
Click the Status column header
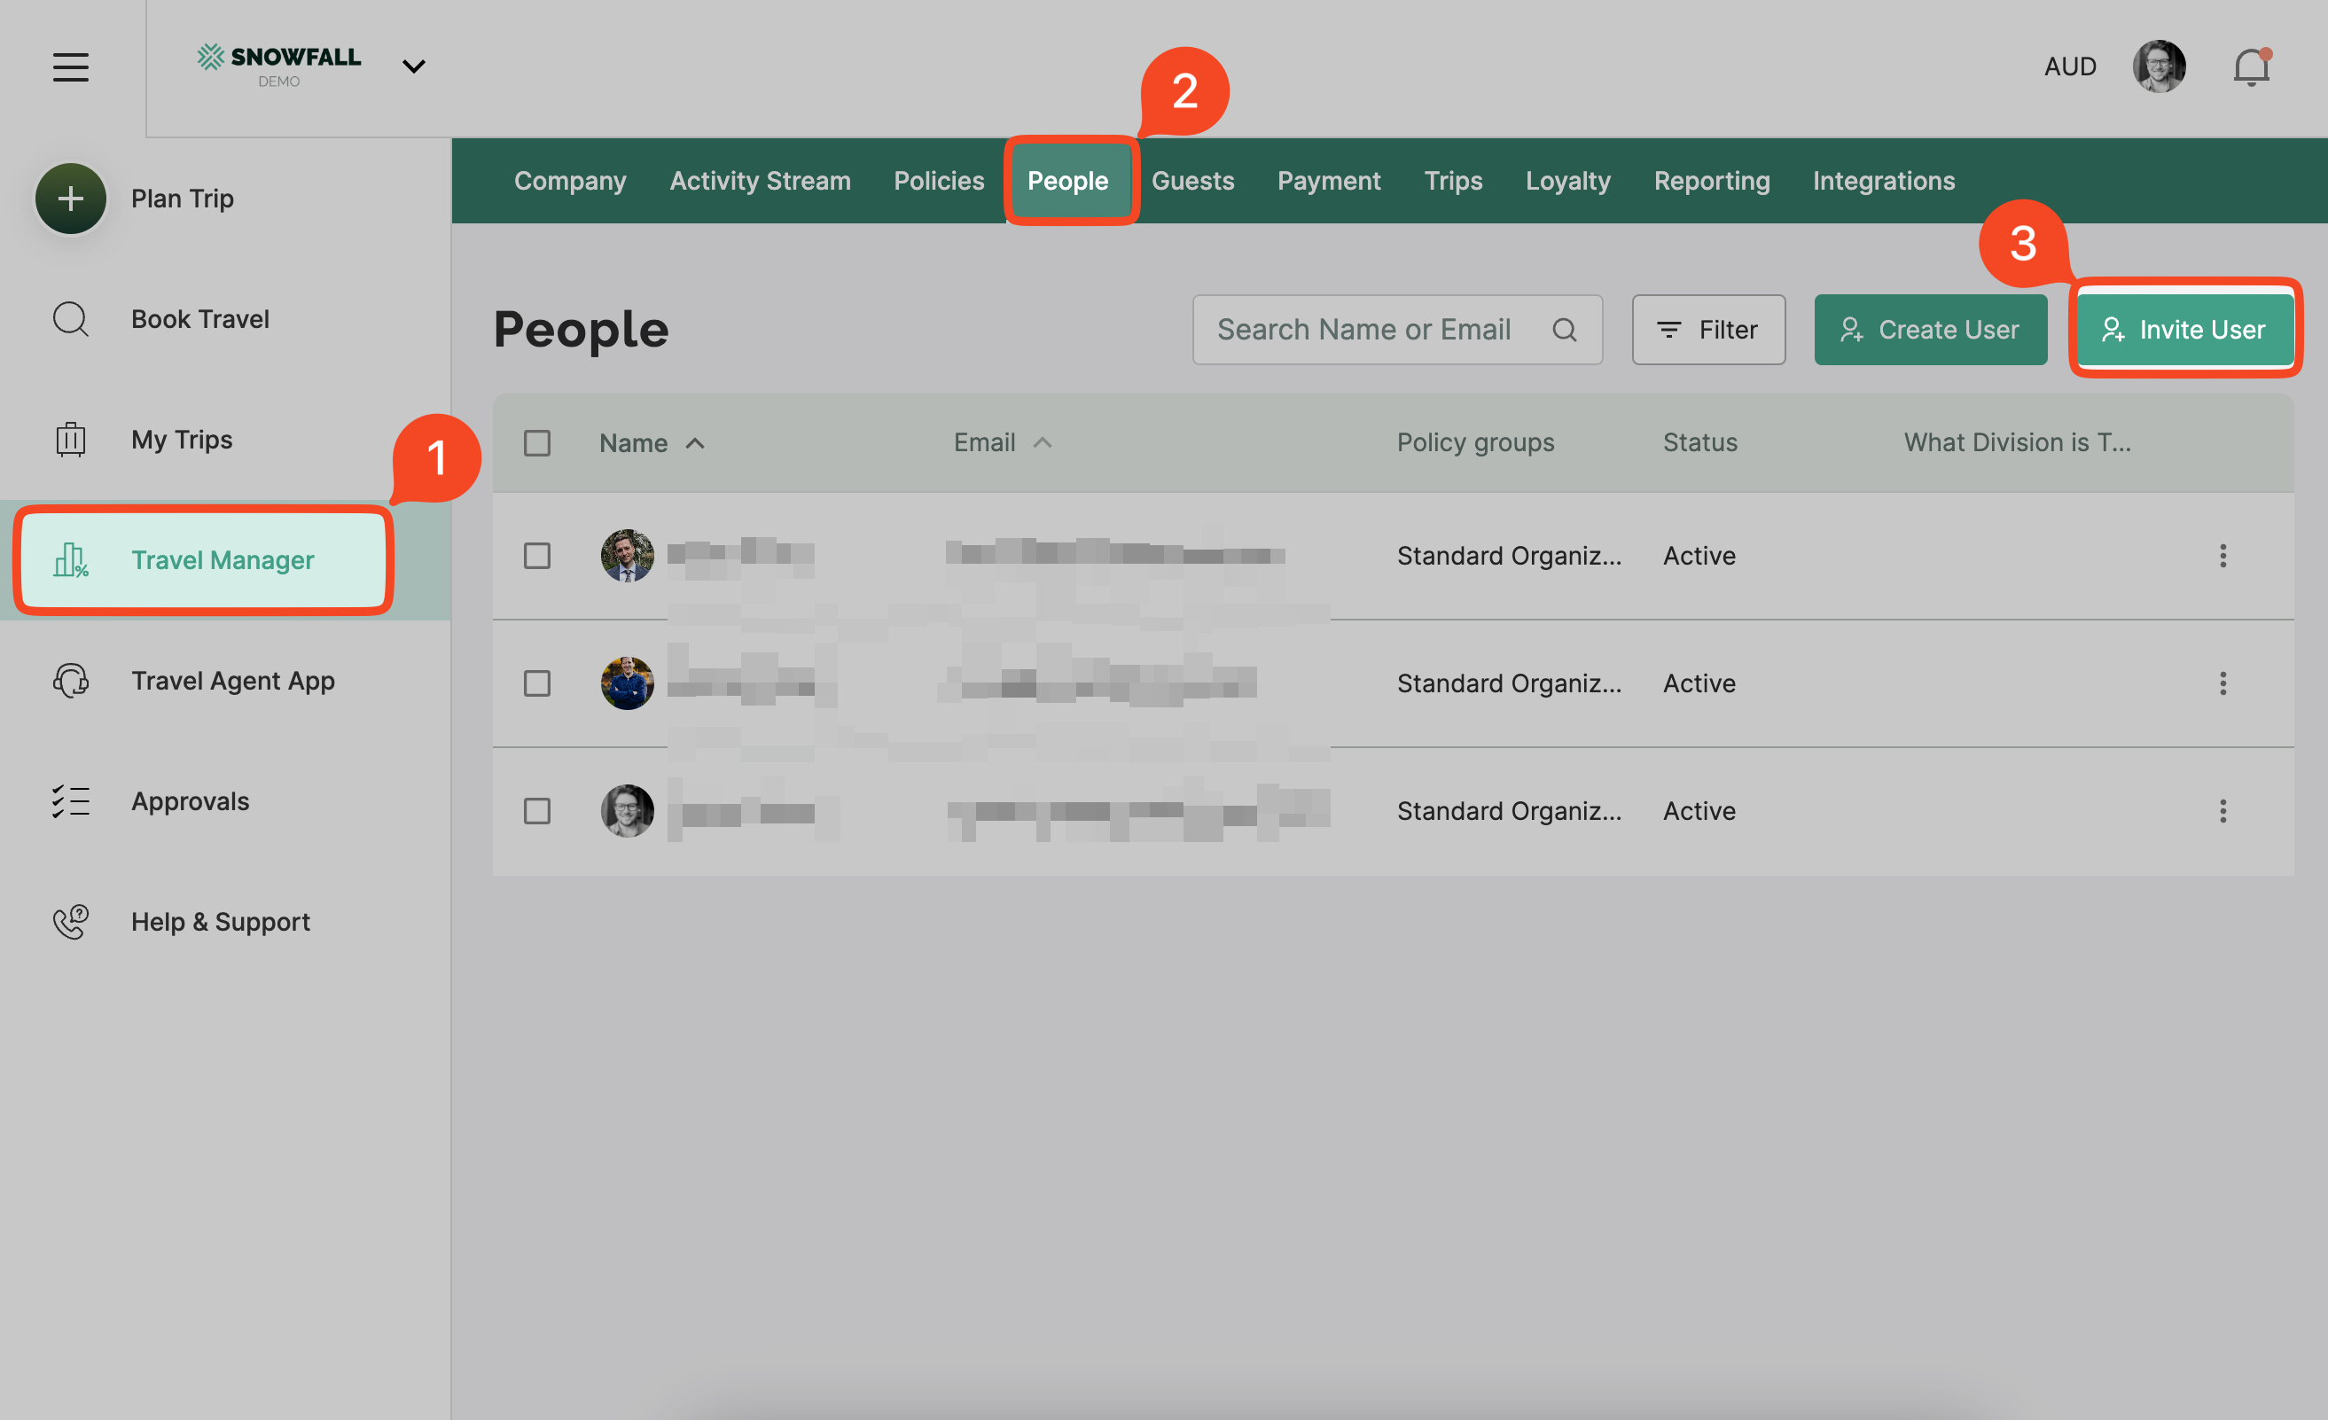click(x=1699, y=442)
